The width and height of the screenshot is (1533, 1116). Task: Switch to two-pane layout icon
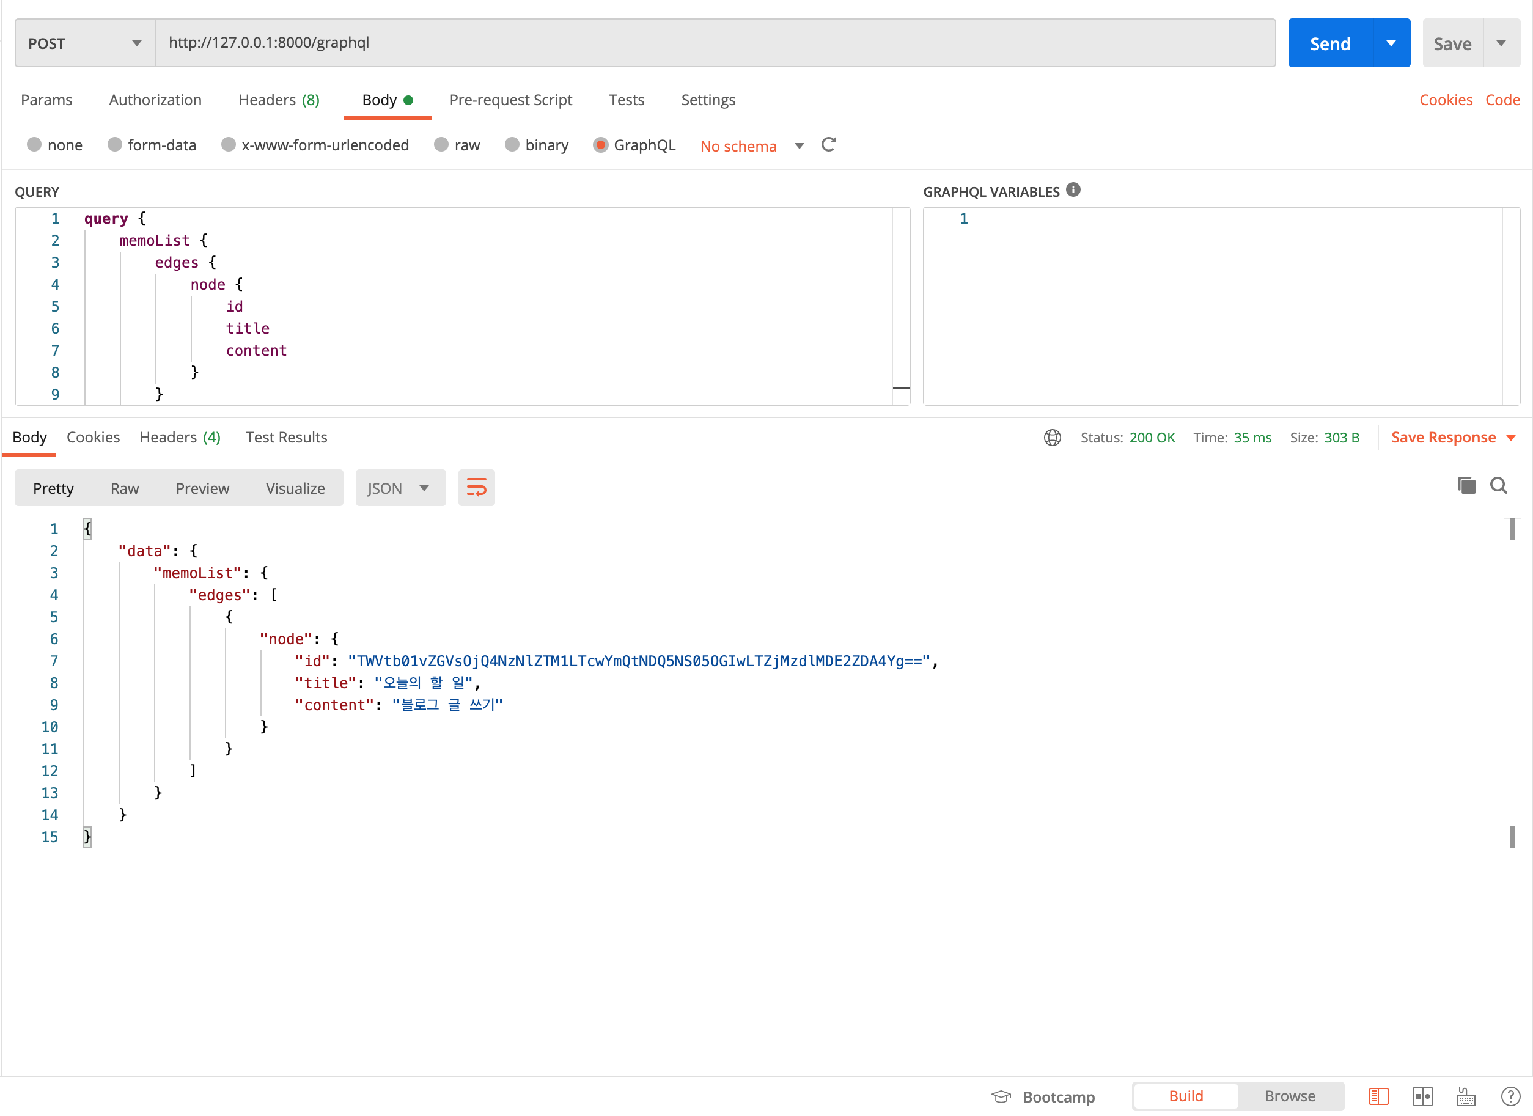tap(1422, 1096)
